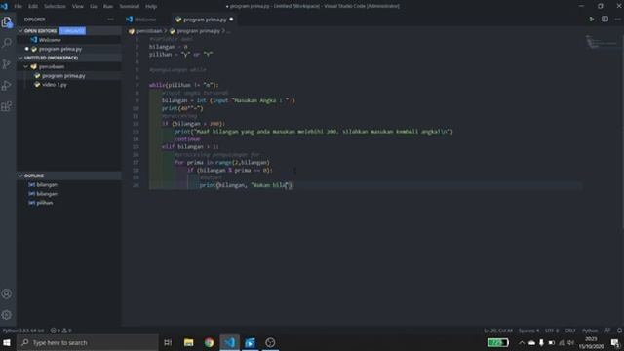Open the Accounts icon in activity bar
Viewport: 624px width, 351px height.
click(x=7, y=294)
